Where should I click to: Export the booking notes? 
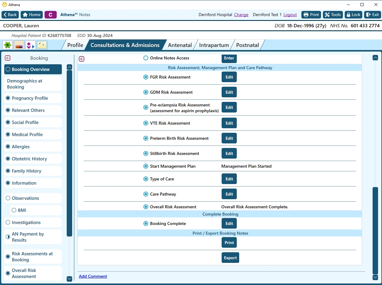pos(230,258)
